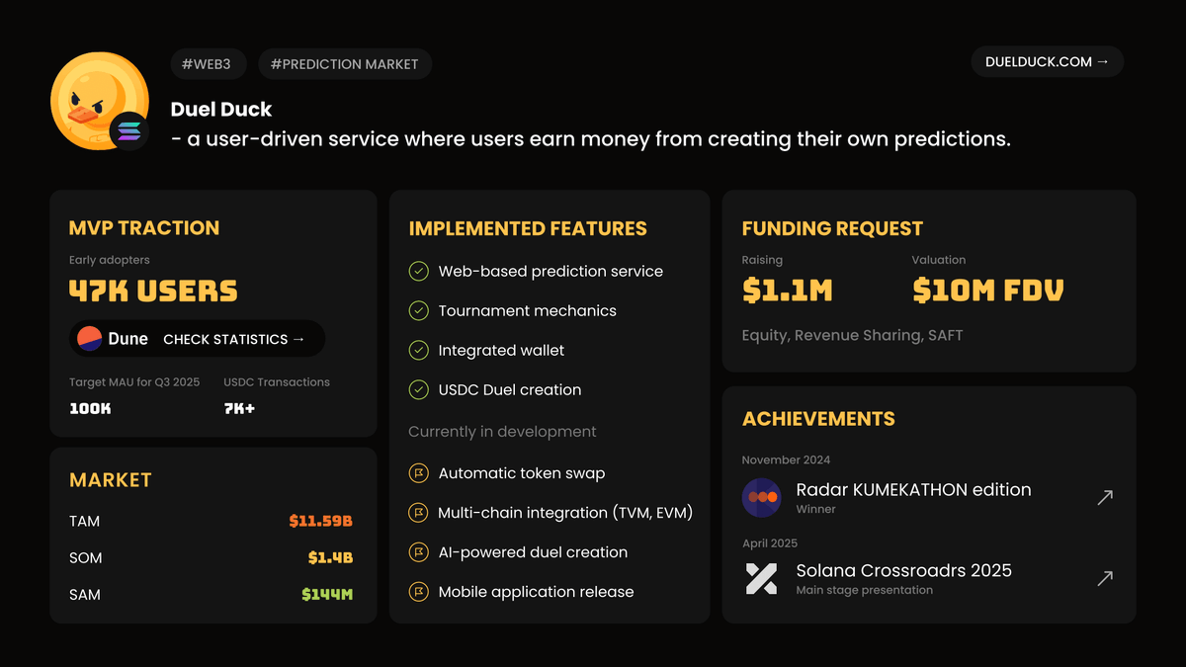Click the Currently in development label
This screenshot has height=667, width=1186.
(x=502, y=432)
